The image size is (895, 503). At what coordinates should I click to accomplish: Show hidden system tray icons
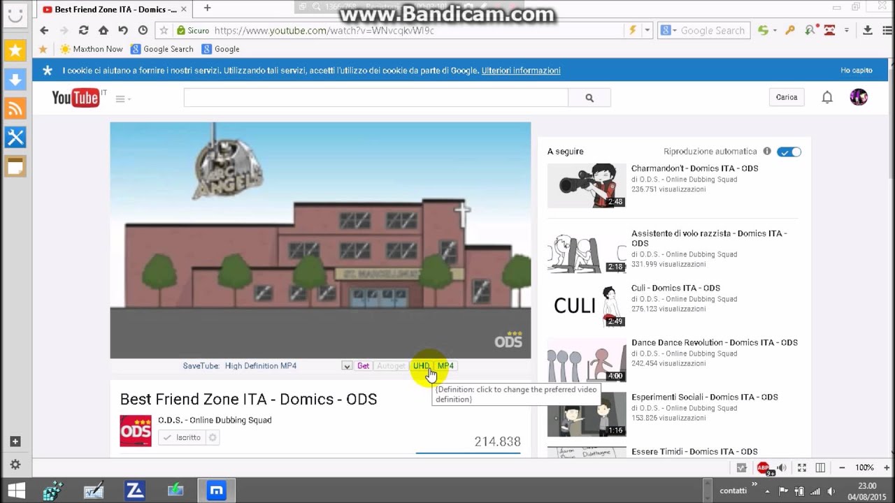767,490
